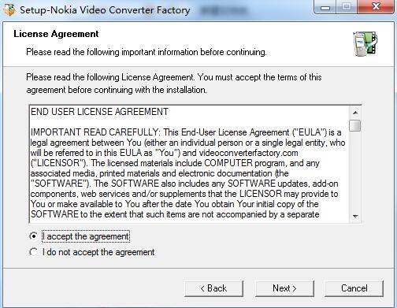Click scrollbar up arrow in license text
This screenshot has height=308, width=397.
(x=355, y=113)
